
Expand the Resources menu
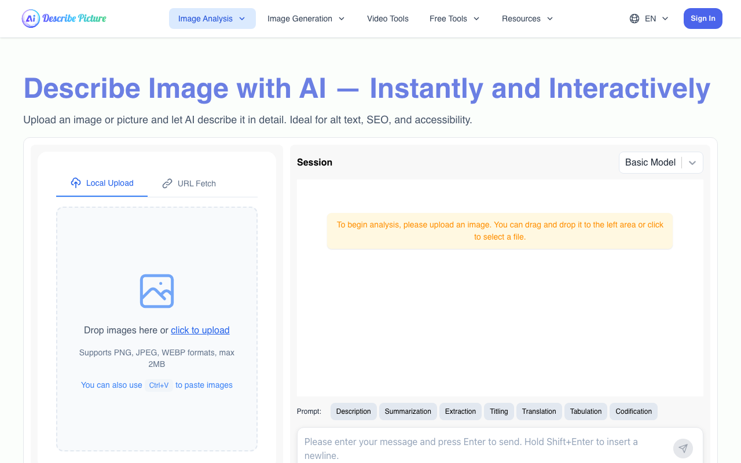(527, 19)
